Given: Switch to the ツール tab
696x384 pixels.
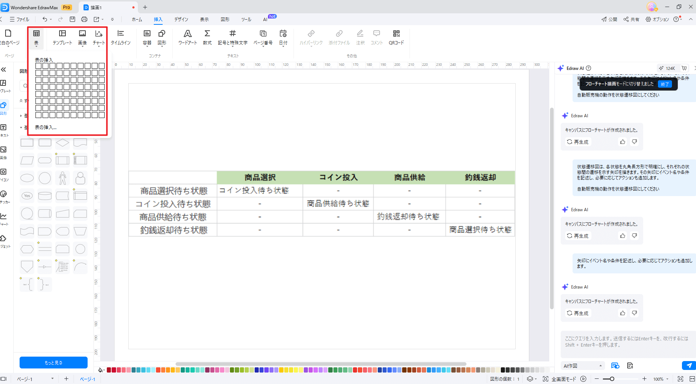Looking at the screenshot, I should pos(246,19).
